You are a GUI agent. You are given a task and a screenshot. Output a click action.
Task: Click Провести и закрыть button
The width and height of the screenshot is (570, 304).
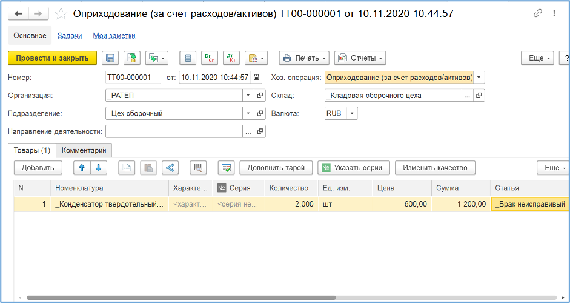(x=52, y=58)
